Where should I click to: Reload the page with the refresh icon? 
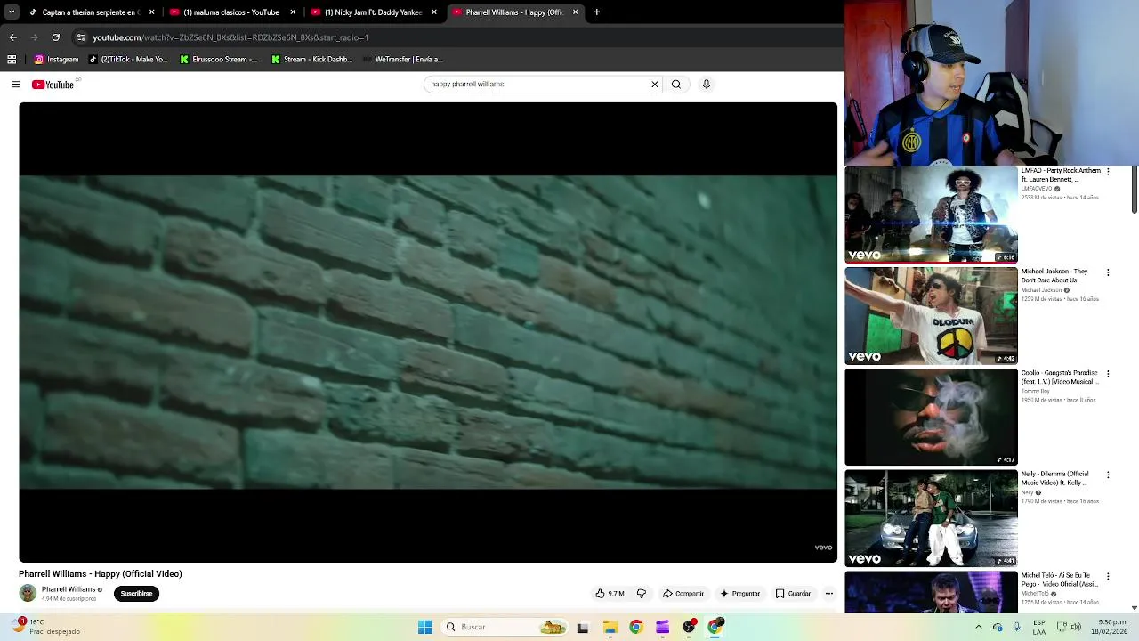point(55,37)
